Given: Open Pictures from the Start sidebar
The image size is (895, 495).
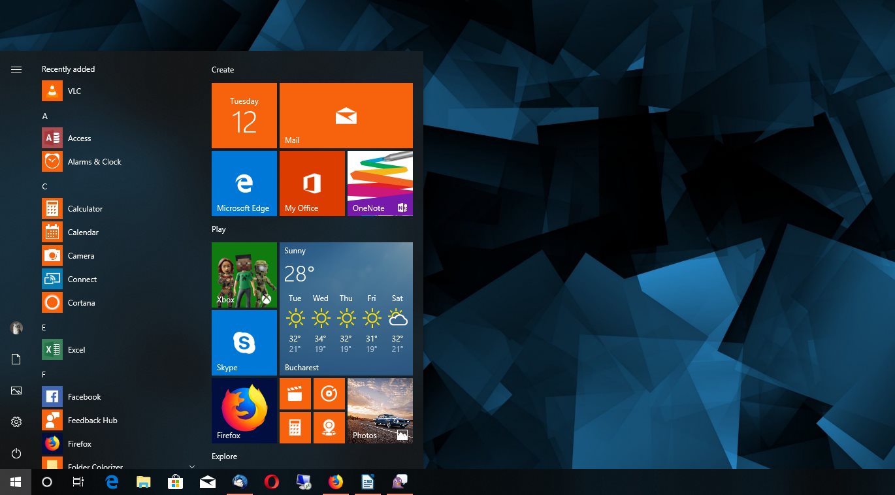Looking at the screenshot, I should click(x=16, y=391).
